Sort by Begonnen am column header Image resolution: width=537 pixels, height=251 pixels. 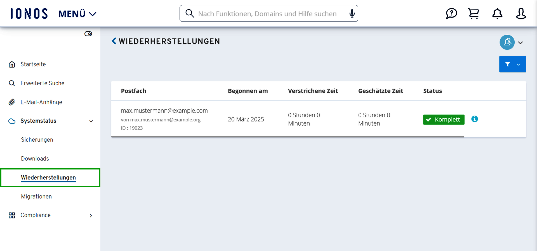pos(248,91)
